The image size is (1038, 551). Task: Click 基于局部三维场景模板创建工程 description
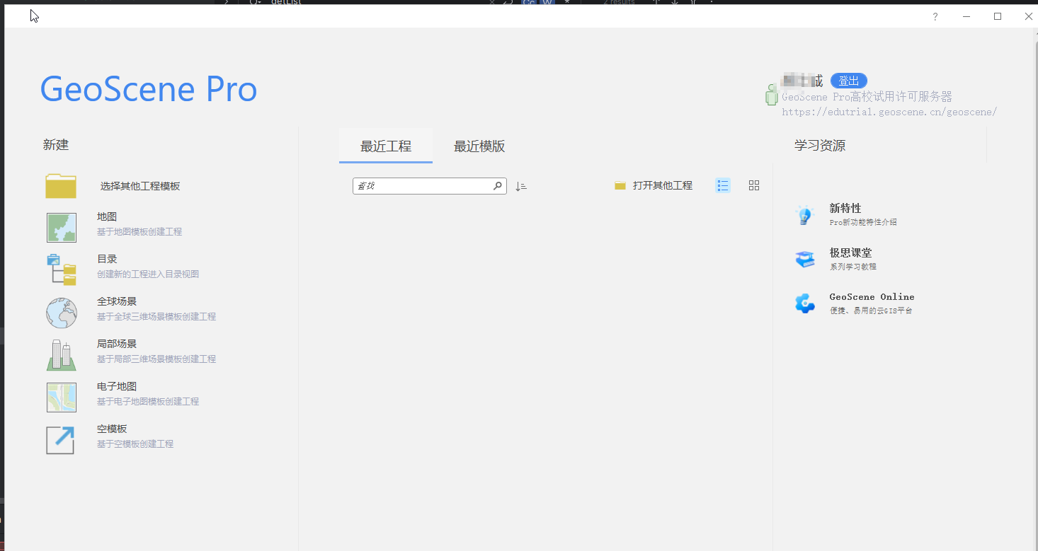pos(156,359)
